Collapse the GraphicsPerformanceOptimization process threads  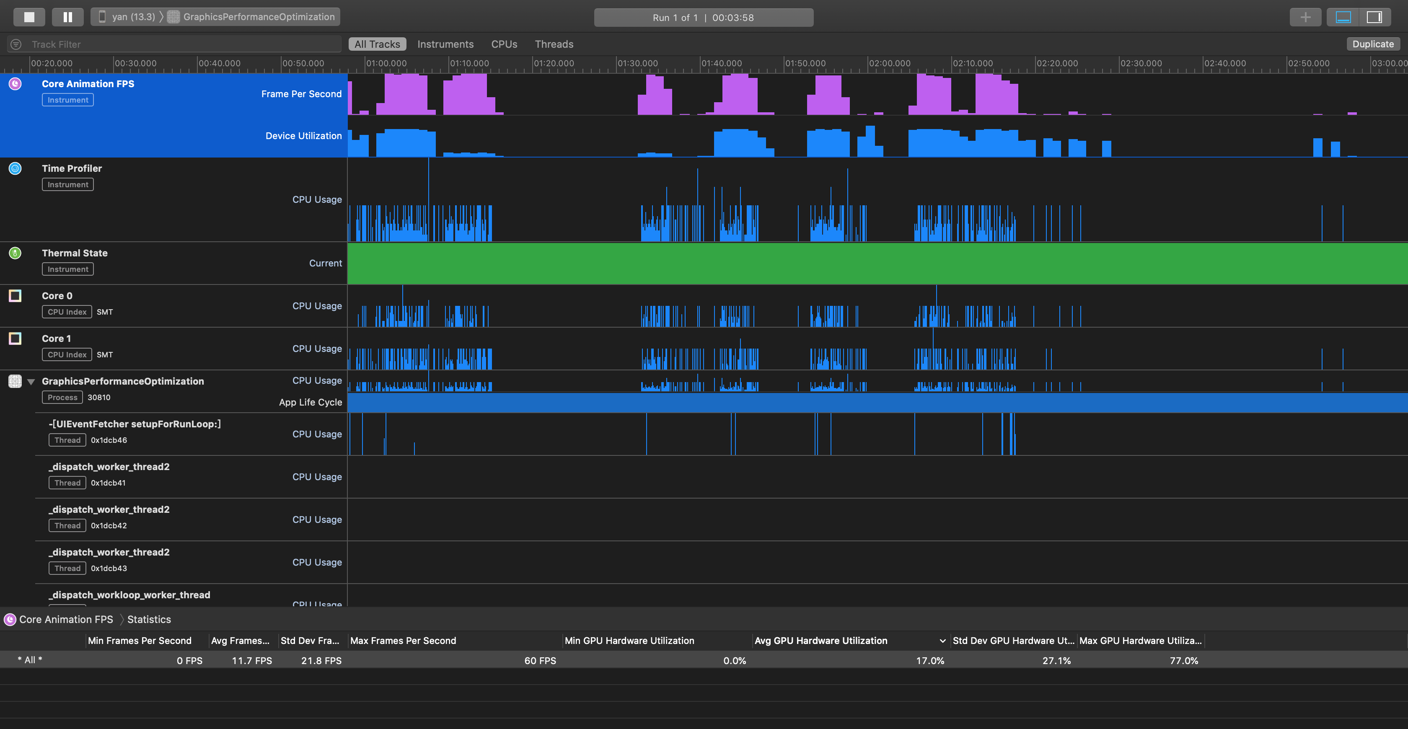pos(31,381)
